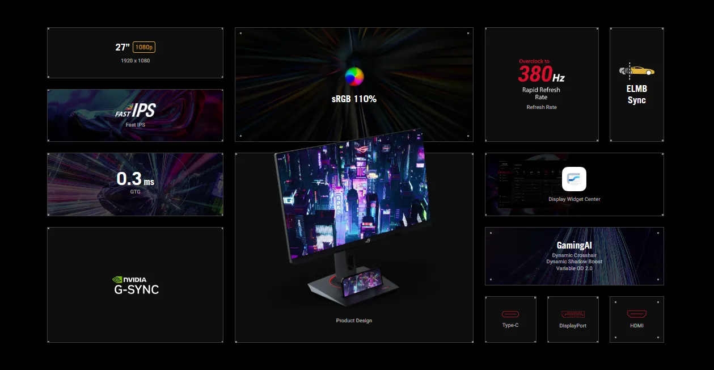Click the "Dynamic Shadow Boost" text
The height and width of the screenshot is (370, 714).
click(x=574, y=262)
